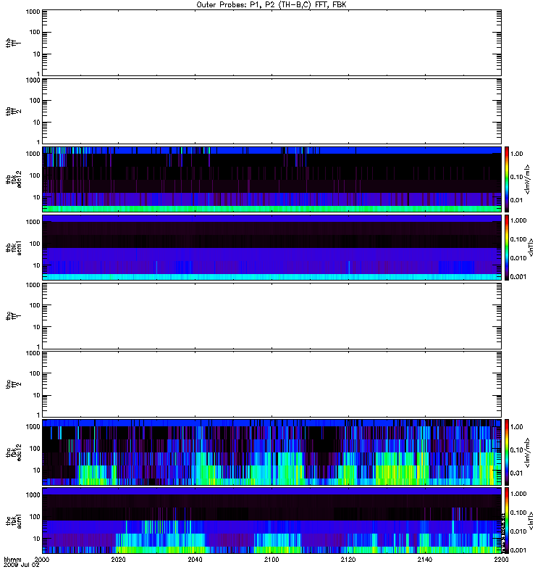Click the 1.00 label on thb edc12 color bar
The width and height of the screenshot is (543, 580).
(516, 154)
